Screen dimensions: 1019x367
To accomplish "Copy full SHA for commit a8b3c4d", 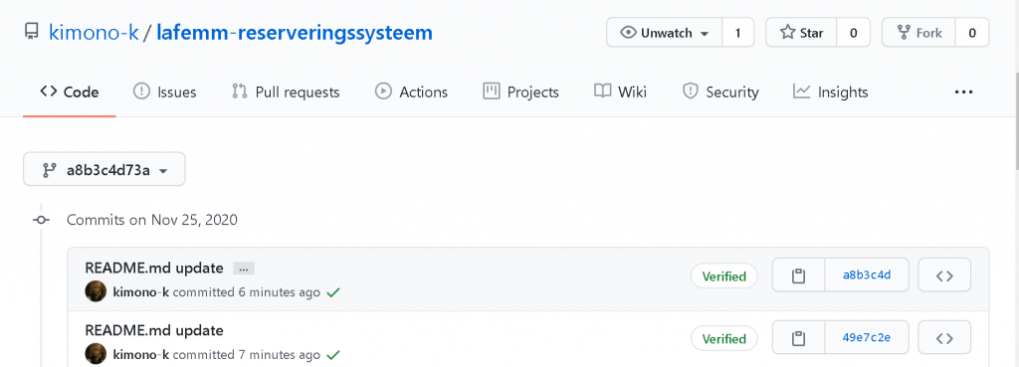I will tap(799, 275).
